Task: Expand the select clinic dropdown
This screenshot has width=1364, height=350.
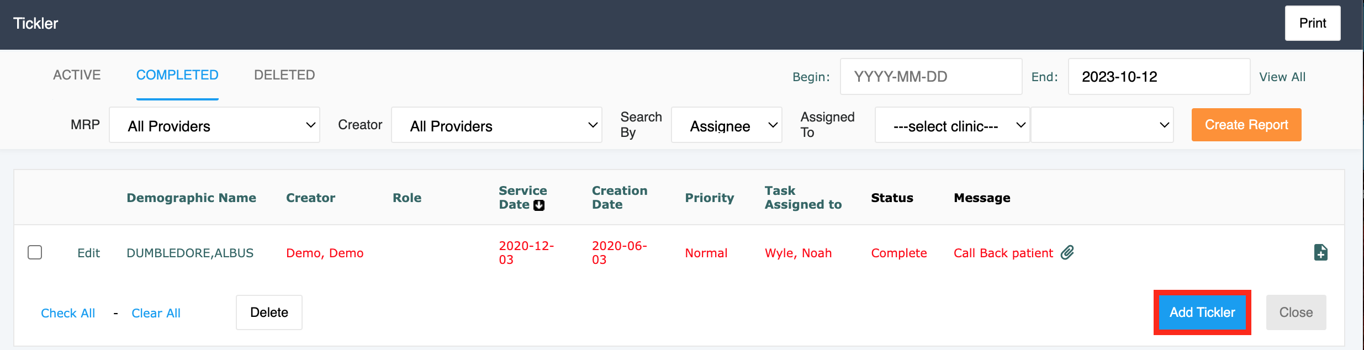Action: point(951,125)
